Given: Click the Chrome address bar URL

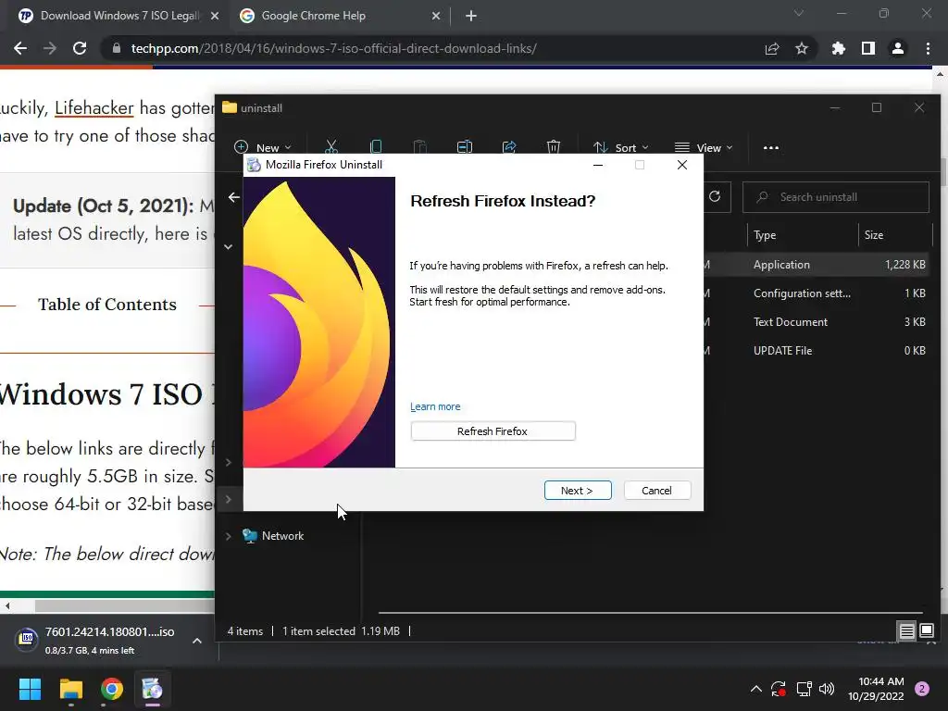Looking at the screenshot, I should [x=333, y=48].
